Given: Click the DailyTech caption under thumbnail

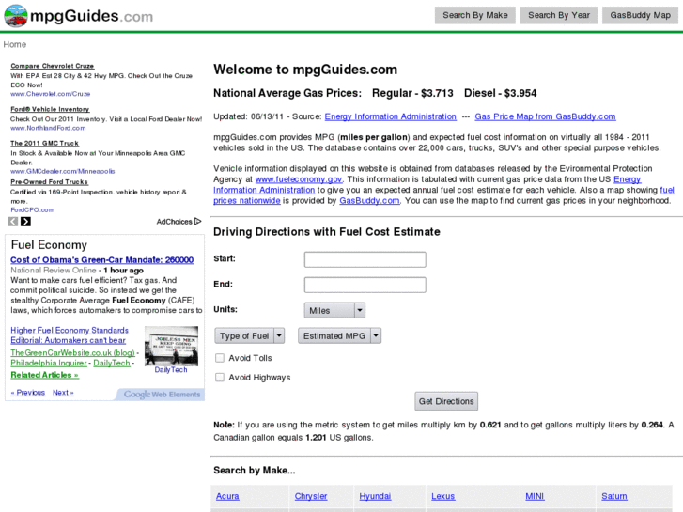Looking at the screenshot, I should coord(171,370).
